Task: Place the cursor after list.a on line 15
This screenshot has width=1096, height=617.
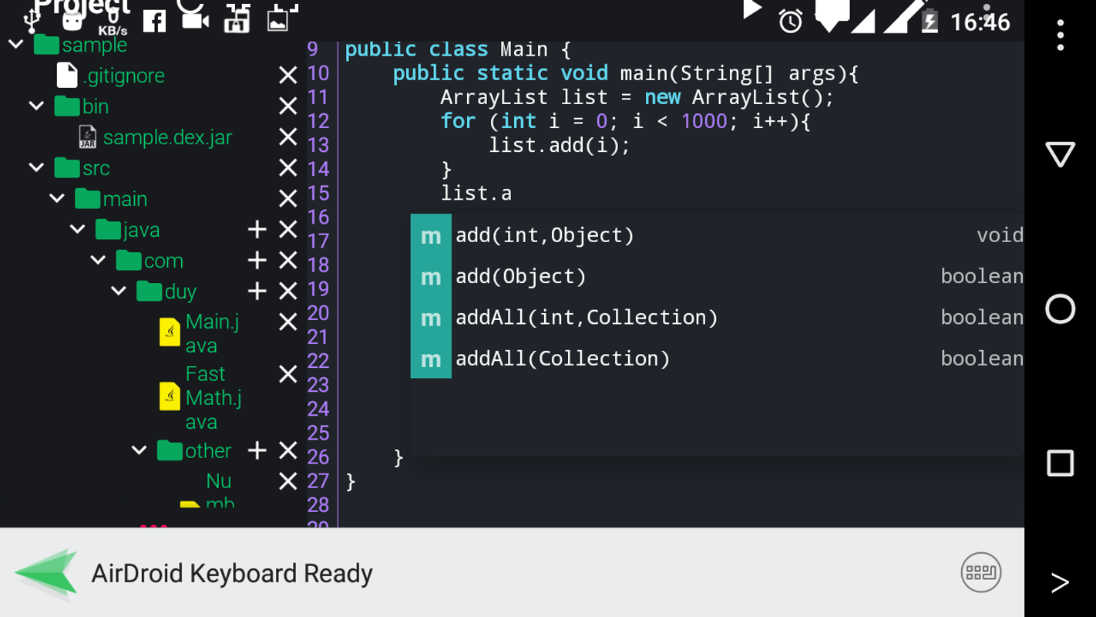Action: pyautogui.click(x=513, y=193)
